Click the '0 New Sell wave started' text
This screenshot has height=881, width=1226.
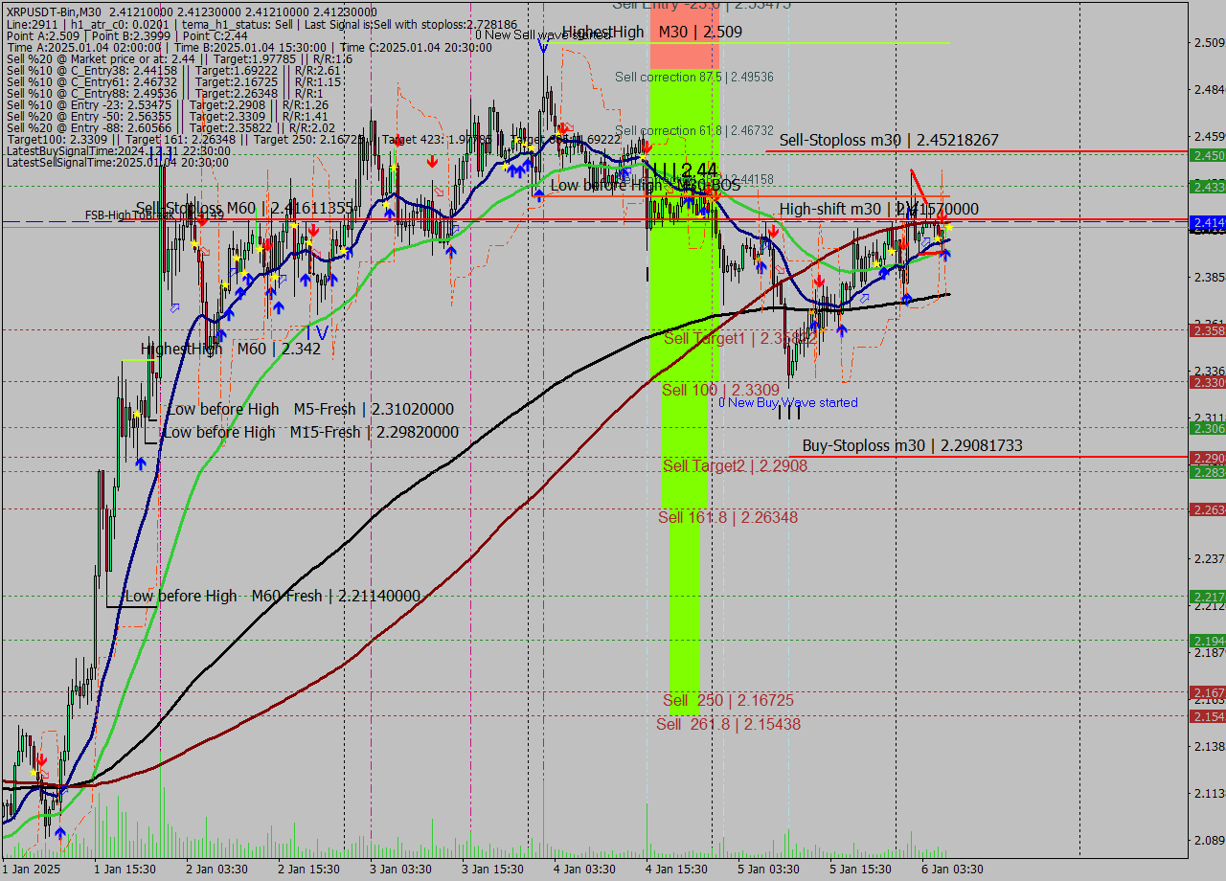click(x=542, y=34)
